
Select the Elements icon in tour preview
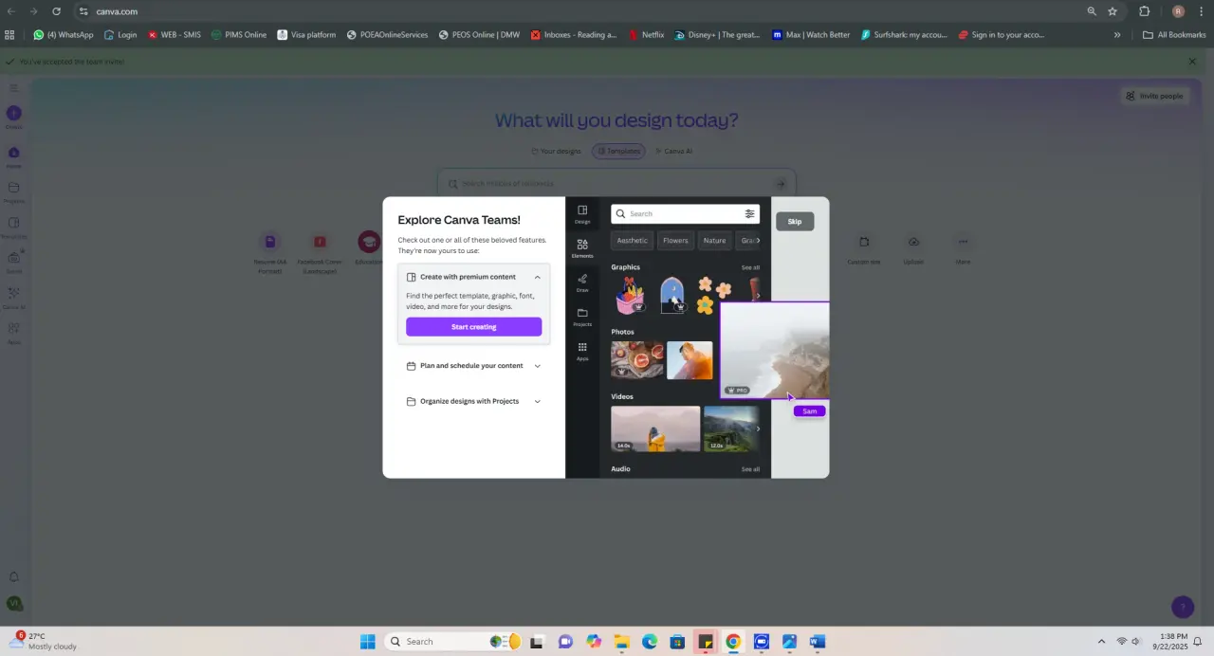coord(582,248)
